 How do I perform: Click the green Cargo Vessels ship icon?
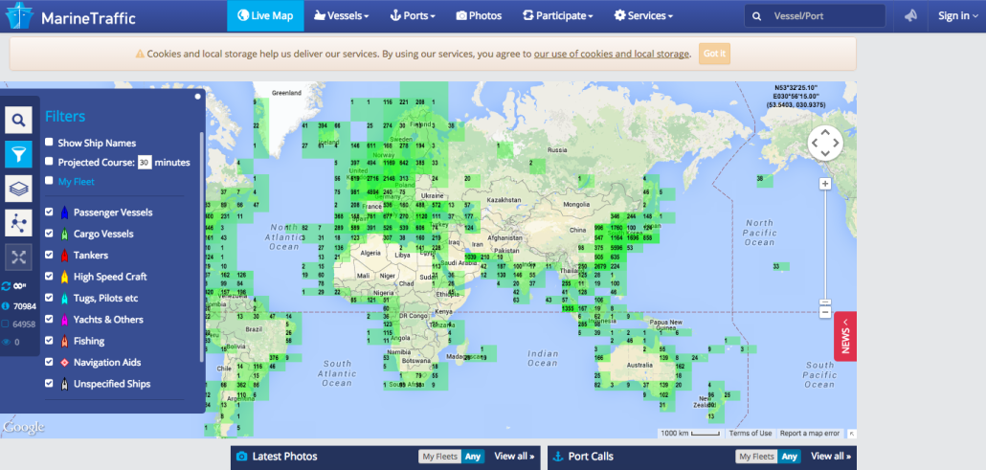(x=64, y=235)
